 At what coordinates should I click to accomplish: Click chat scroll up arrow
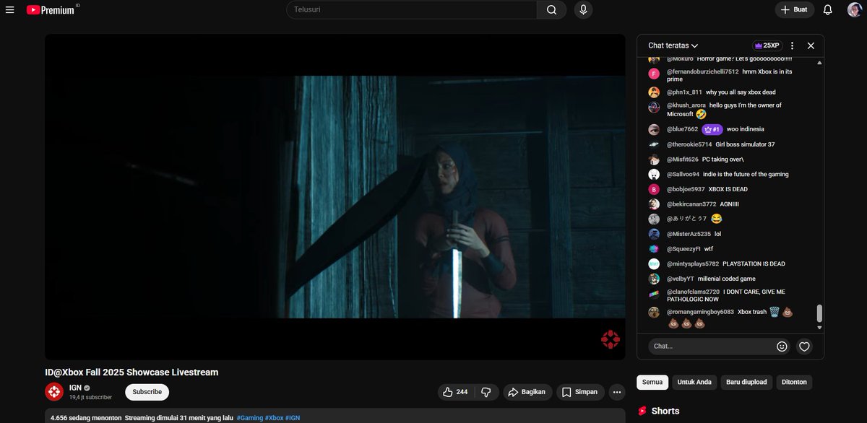819,64
